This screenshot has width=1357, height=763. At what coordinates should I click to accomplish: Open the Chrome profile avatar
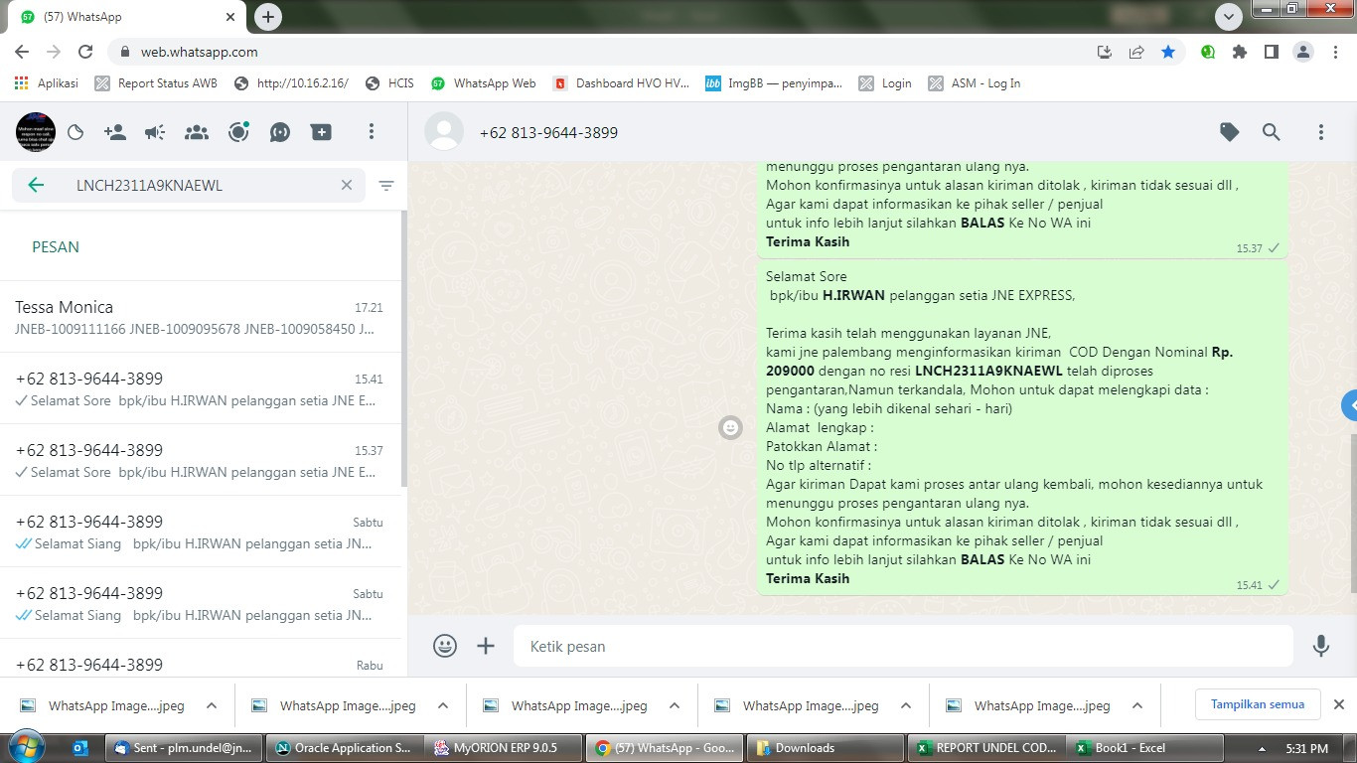[x=1303, y=52]
